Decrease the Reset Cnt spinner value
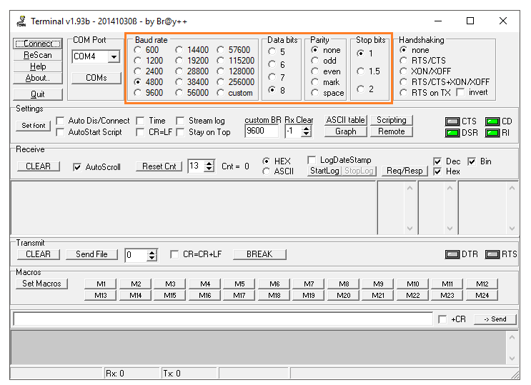 (x=209, y=170)
